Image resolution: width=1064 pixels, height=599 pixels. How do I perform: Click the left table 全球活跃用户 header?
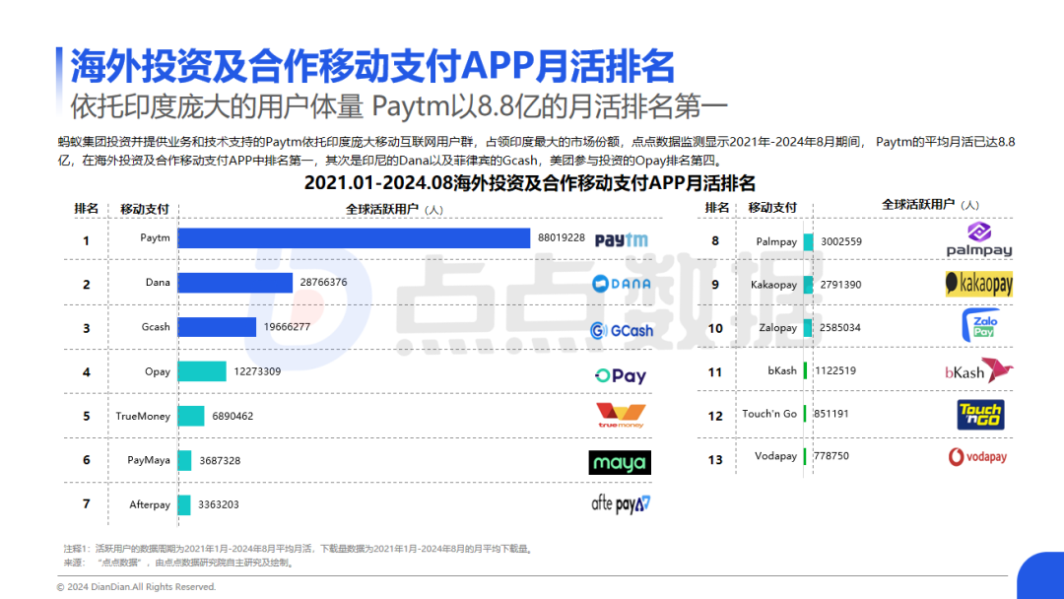tap(394, 210)
